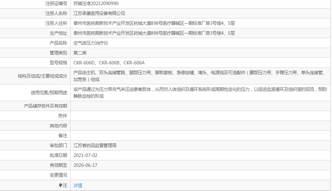This screenshot has width=333, height=191.
Task: Click the address value in the 注册人住所 row
Action: pyautogui.click(x=154, y=23)
